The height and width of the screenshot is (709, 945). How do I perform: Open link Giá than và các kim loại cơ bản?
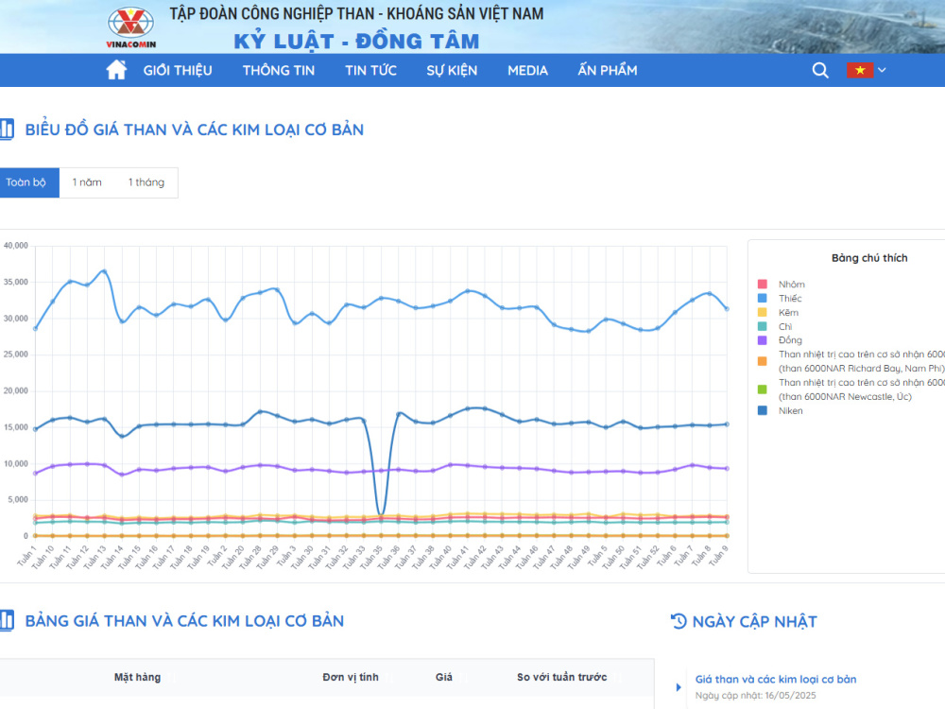(776, 679)
